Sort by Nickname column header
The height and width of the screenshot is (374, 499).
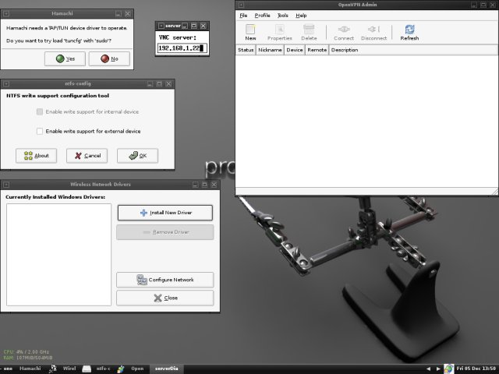point(270,50)
